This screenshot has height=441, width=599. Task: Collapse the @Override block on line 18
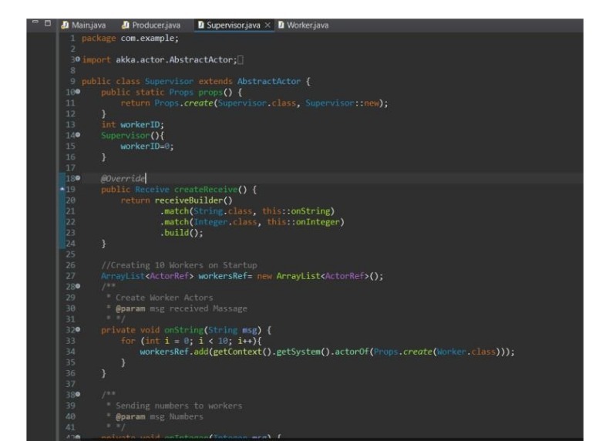coord(78,178)
